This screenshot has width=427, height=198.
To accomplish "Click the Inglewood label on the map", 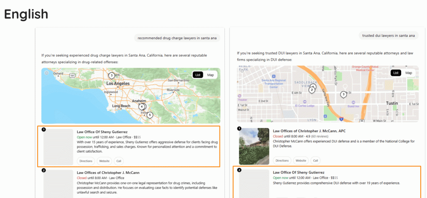I will (x=111, y=92).
